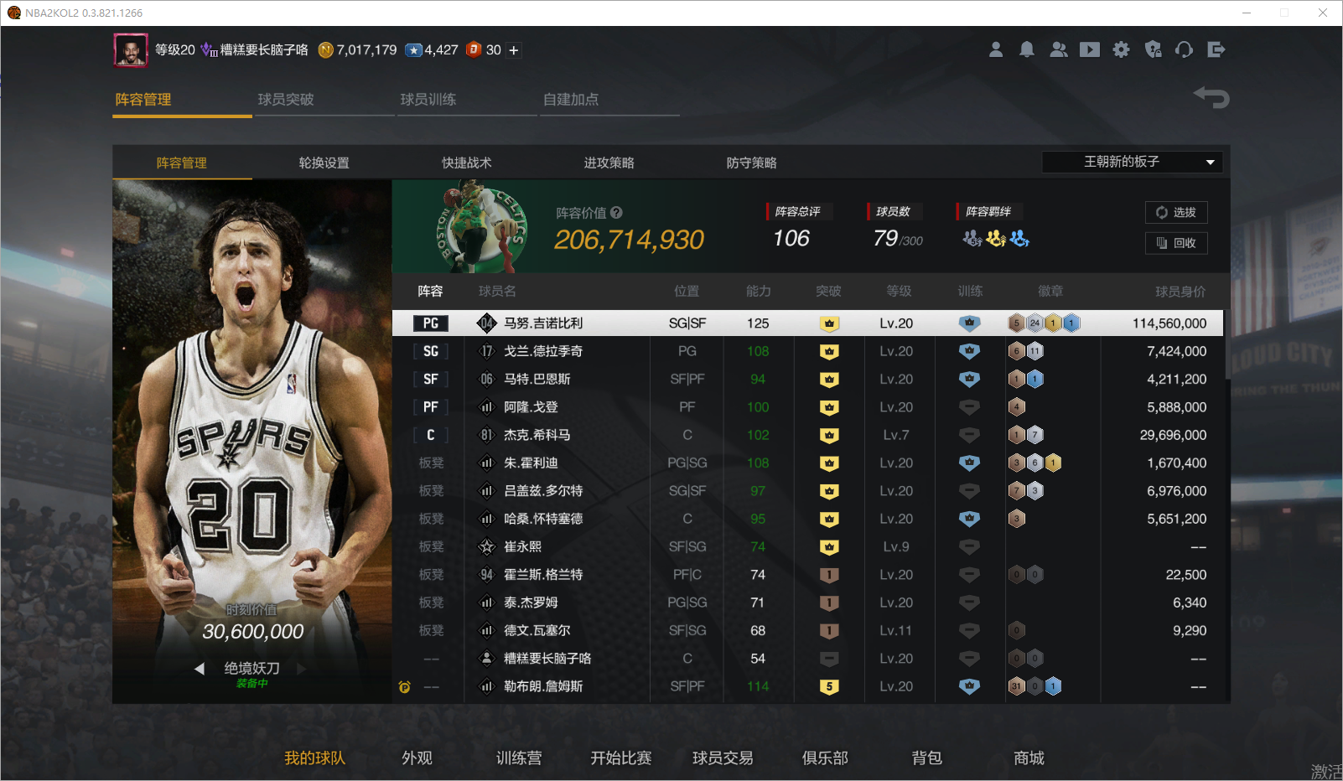Click the back arrow icon
Viewport: 1343px width, 781px height.
1211,98
